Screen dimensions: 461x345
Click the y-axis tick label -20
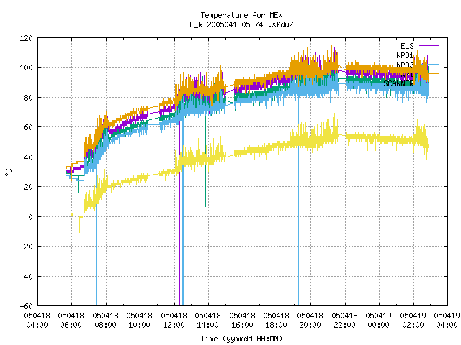pyautogui.click(x=26, y=247)
